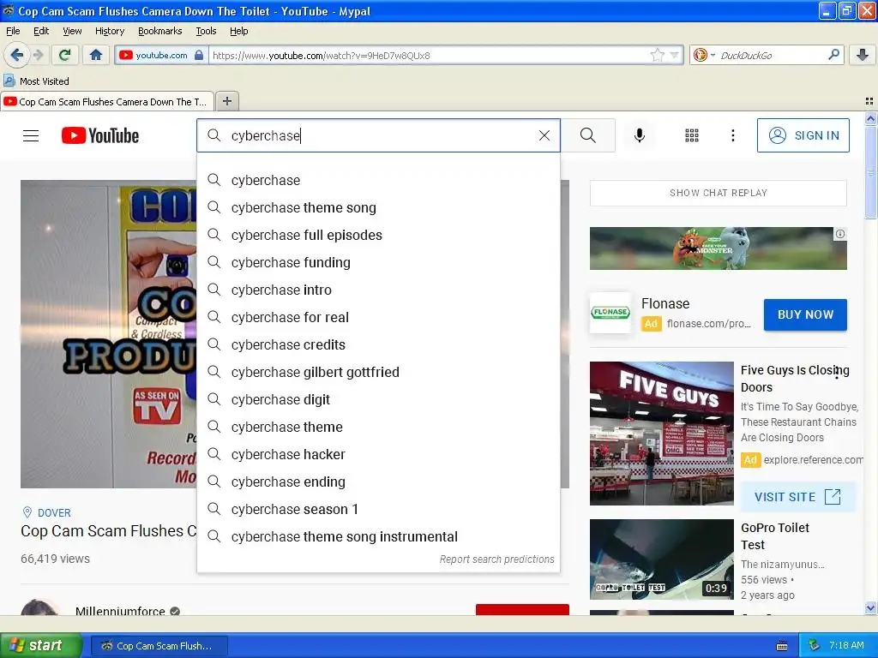
Task: Open the View menu
Action: tap(72, 31)
